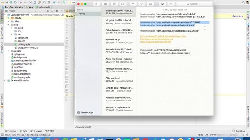
Task: Open the Aa text format button
Action: tap(150, 4)
